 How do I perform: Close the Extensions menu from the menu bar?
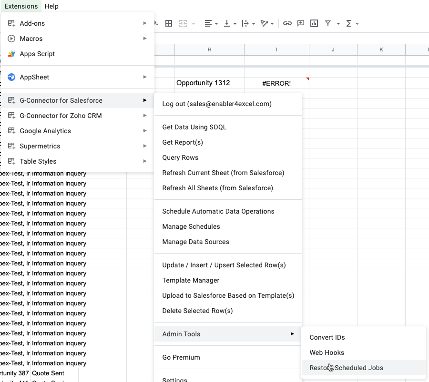(x=21, y=6)
